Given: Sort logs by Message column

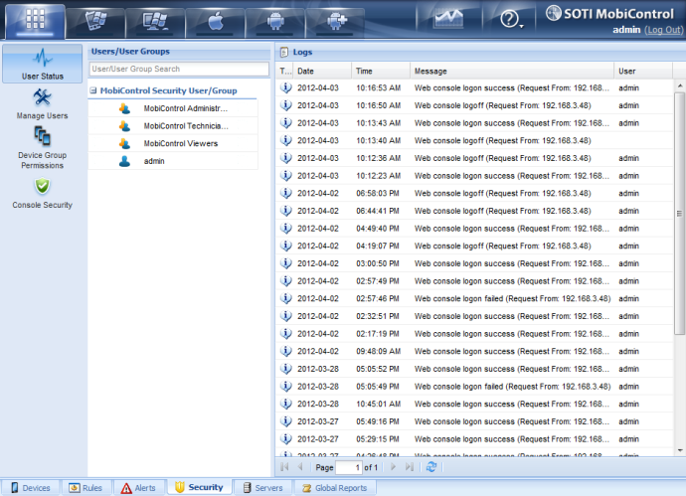Looking at the screenshot, I should coord(512,71).
